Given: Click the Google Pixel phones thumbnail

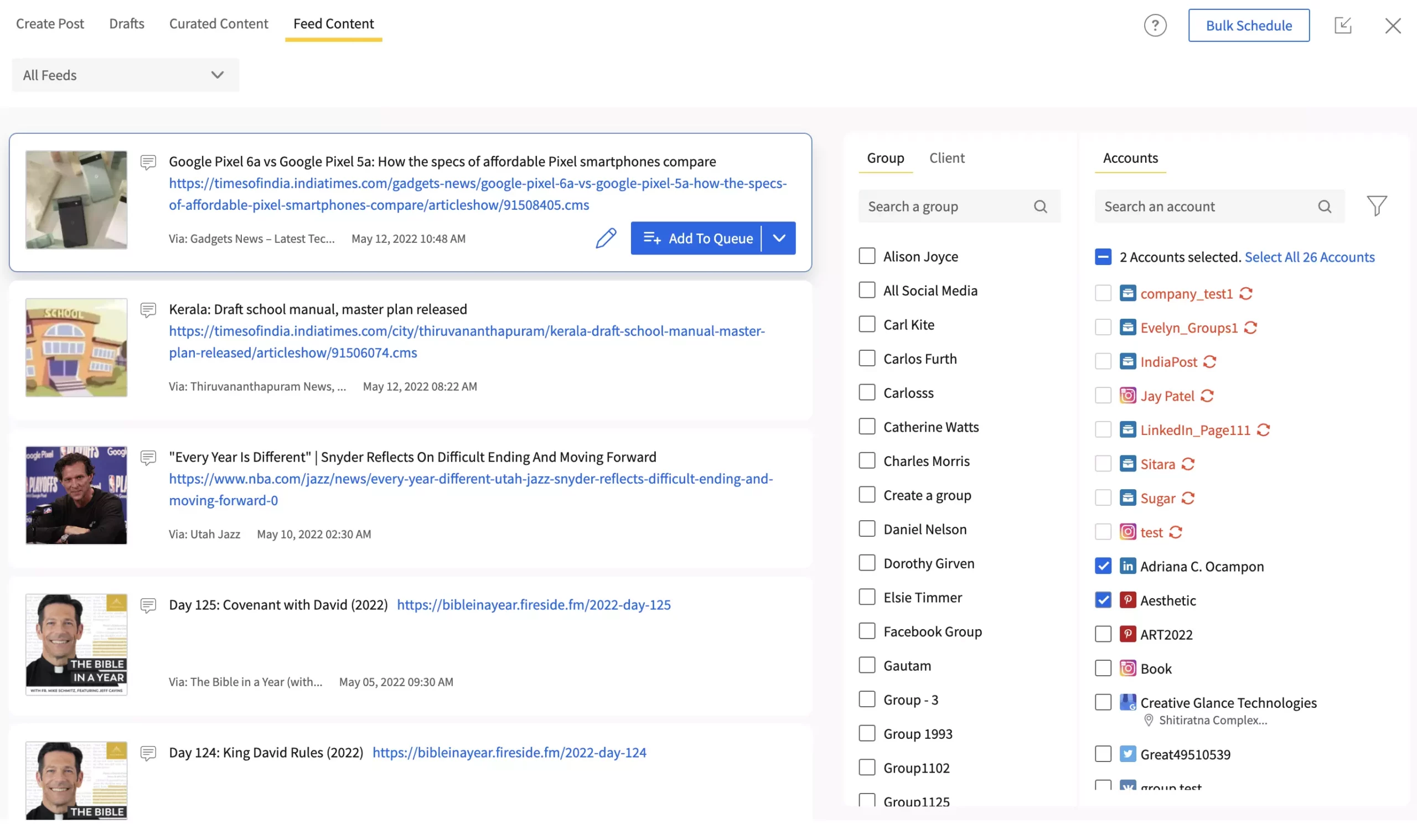Looking at the screenshot, I should (x=76, y=200).
